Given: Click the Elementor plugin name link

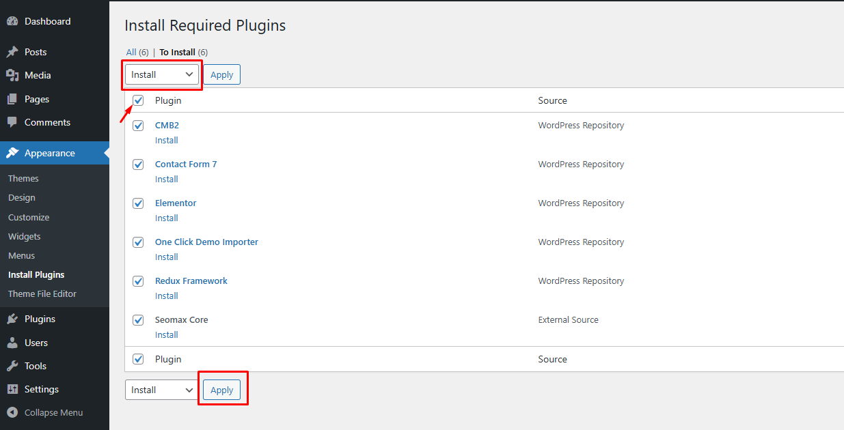Looking at the screenshot, I should click(176, 203).
